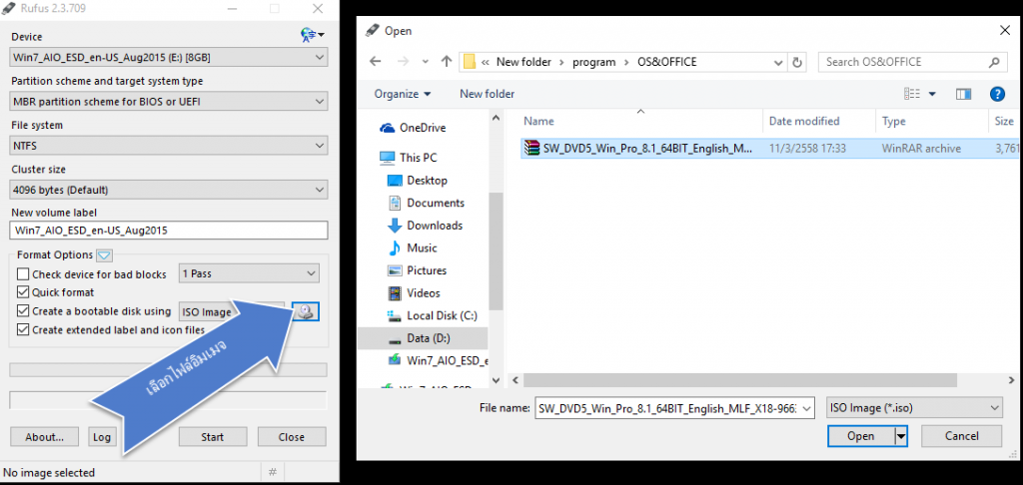This screenshot has width=1023, height=485.
Task: Open the ISO Image (*.iso) file type dropdown
Action: (x=913, y=408)
